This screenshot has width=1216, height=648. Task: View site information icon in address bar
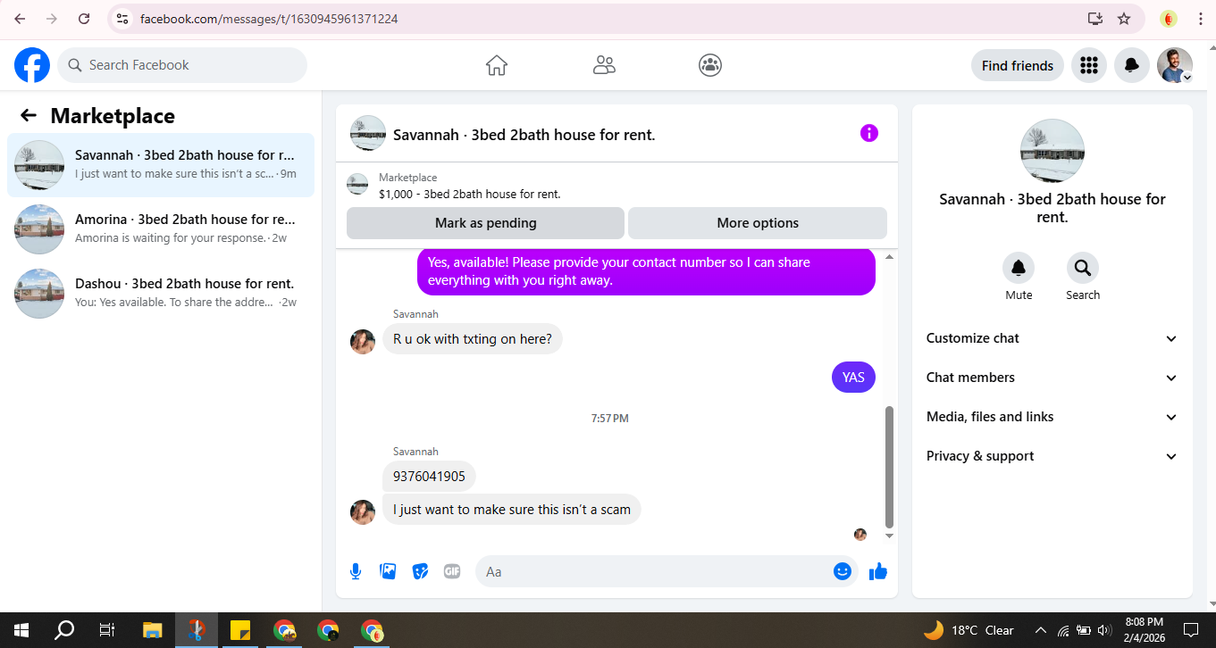pos(122,19)
